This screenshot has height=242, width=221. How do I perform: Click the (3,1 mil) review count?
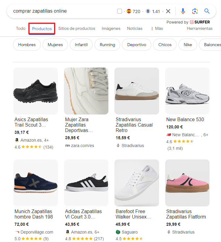[x=175, y=148]
